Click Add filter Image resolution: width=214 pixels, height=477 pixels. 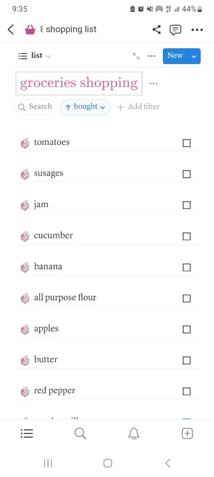click(139, 107)
